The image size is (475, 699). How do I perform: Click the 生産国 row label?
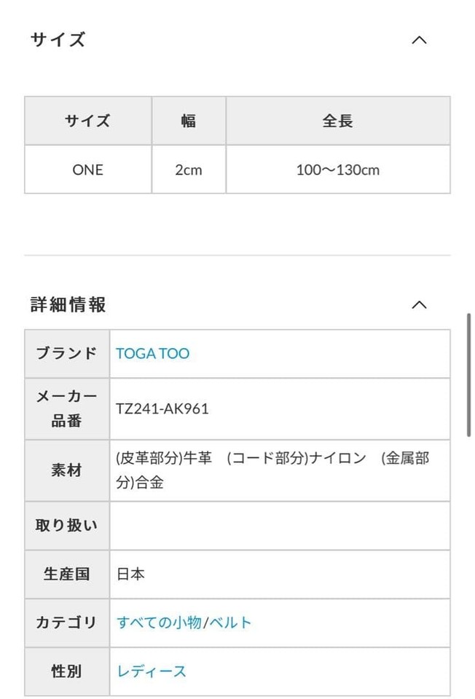67,574
